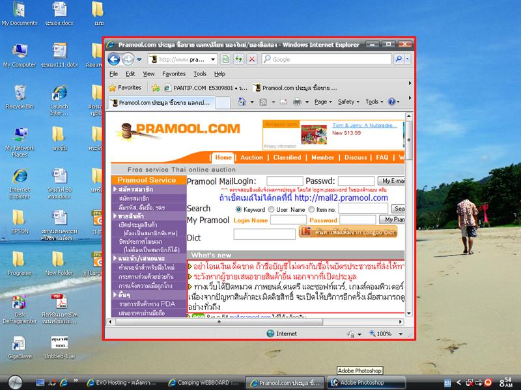Click the Print icon in command bar
This screenshot has width=521, height=390.
297,102
